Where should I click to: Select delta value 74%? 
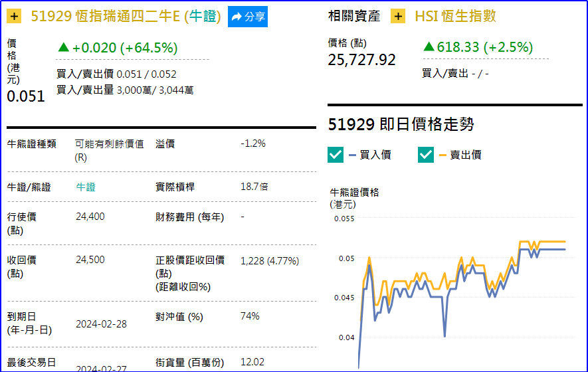tap(250, 316)
